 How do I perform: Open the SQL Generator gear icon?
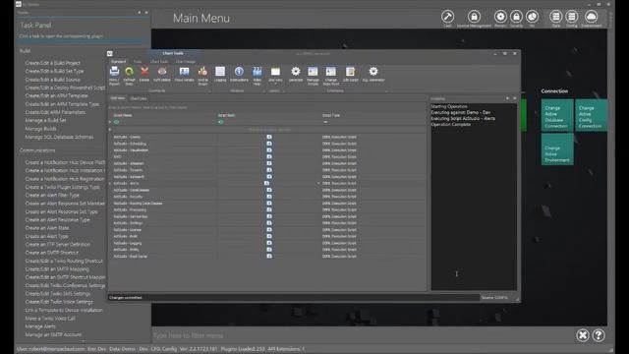pos(373,72)
